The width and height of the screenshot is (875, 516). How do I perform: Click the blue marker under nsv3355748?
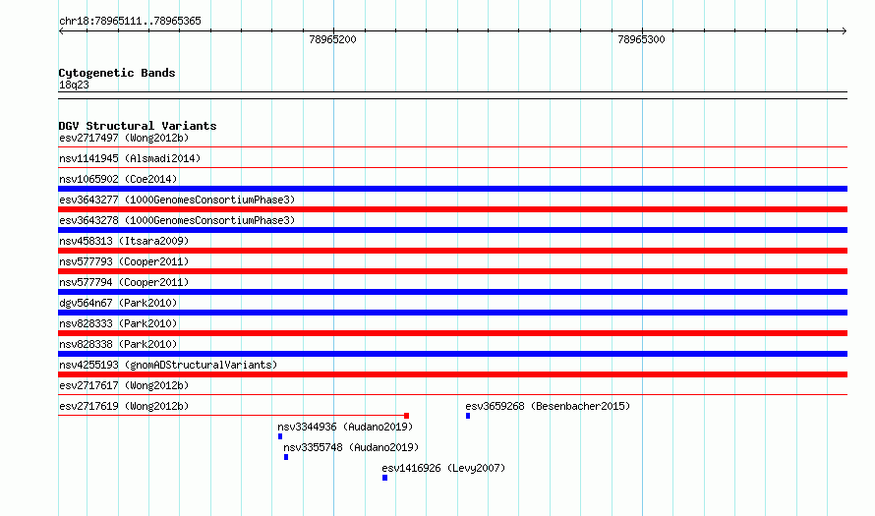pyautogui.click(x=286, y=457)
